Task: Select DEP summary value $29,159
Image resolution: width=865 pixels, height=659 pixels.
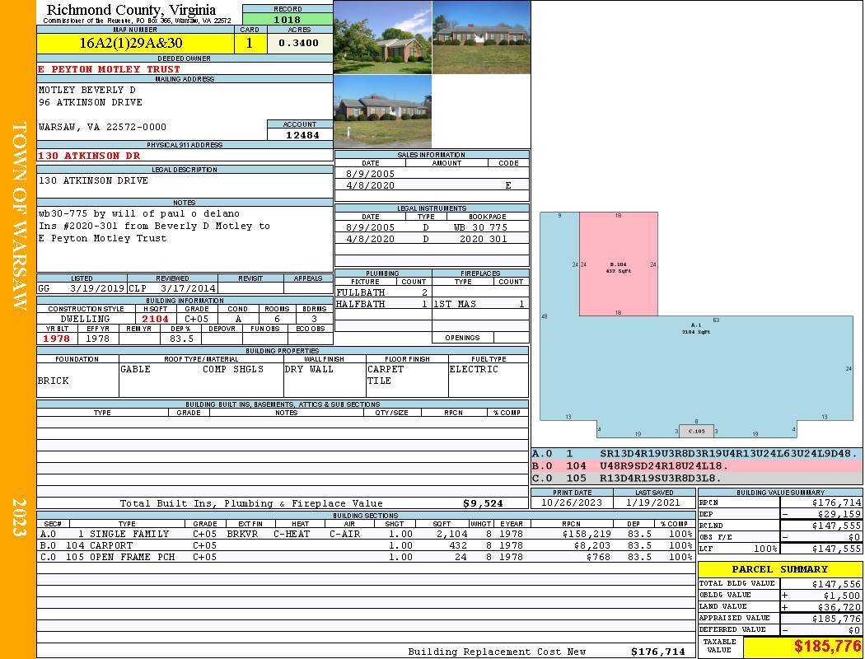Action: (x=839, y=514)
